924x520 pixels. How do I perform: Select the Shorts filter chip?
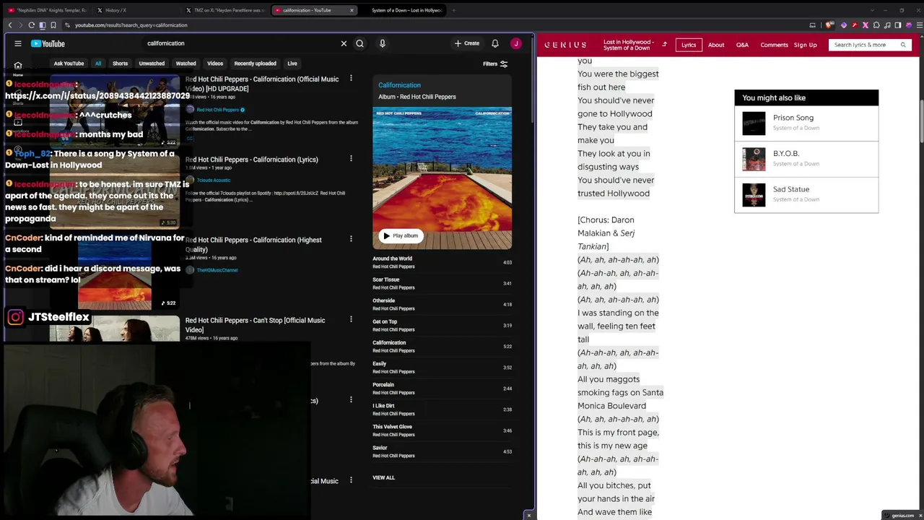(120, 64)
